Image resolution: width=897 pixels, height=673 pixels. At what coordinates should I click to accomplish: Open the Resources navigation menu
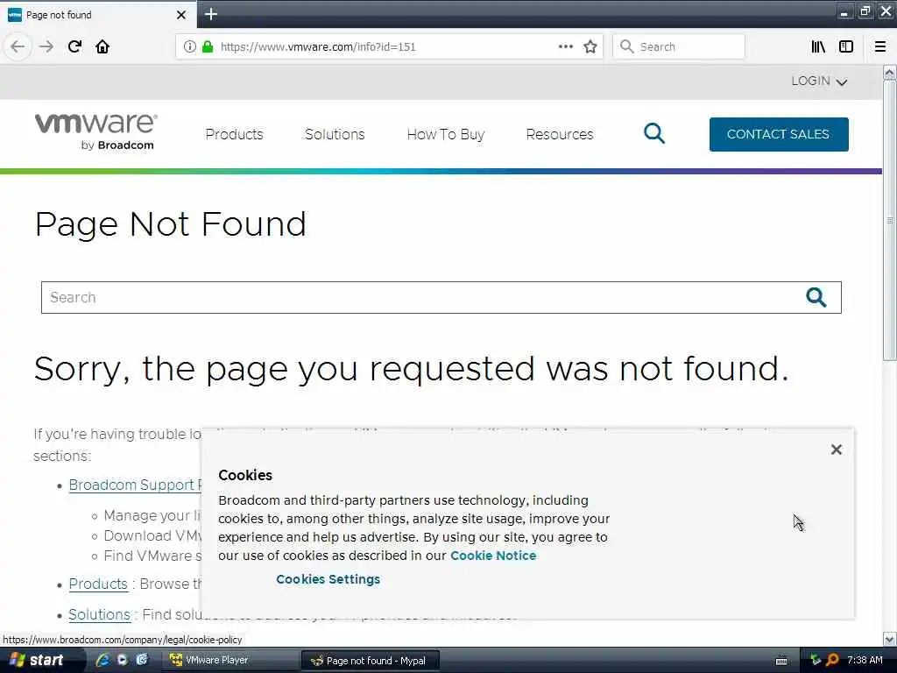tap(560, 134)
